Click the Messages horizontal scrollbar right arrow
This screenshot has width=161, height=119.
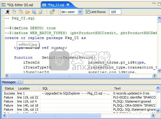point(153,116)
